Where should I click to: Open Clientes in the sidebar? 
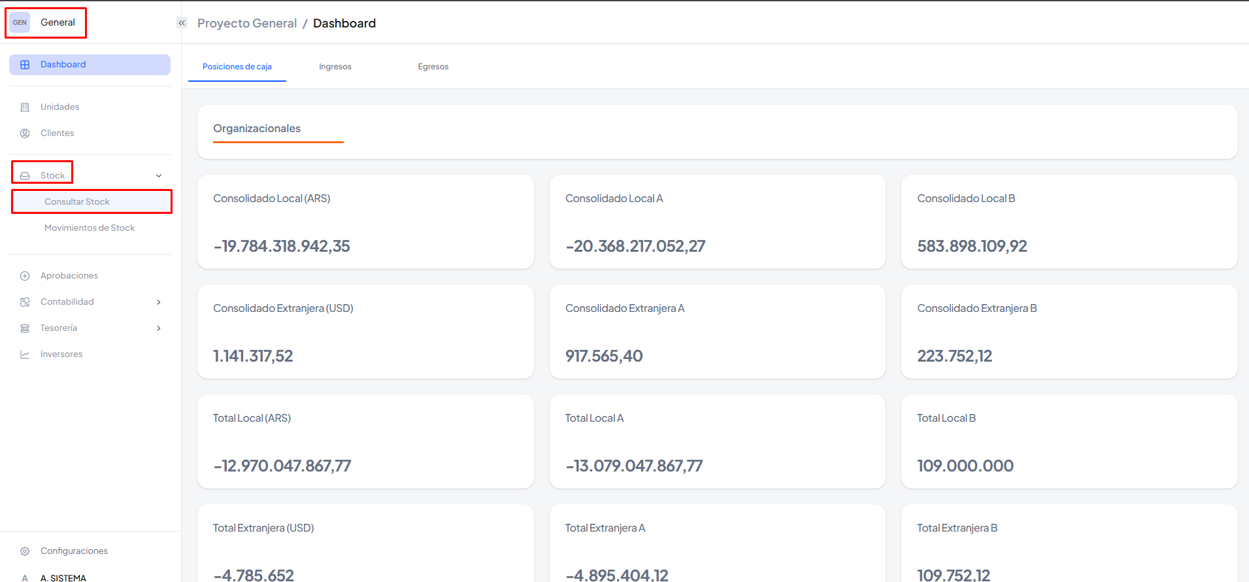90,133
